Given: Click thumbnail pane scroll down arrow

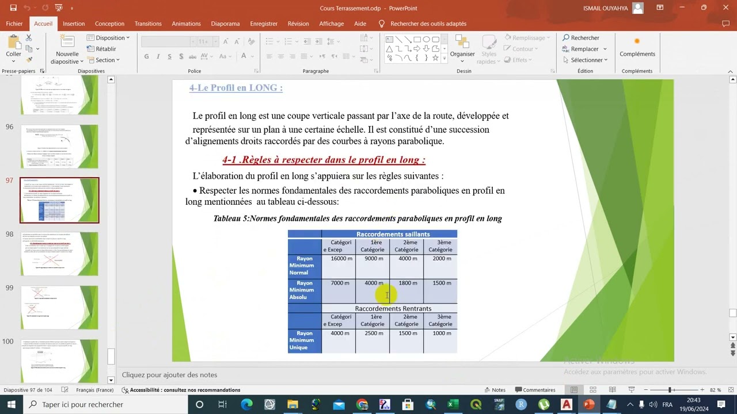Looking at the screenshot, I should [111, 380].
